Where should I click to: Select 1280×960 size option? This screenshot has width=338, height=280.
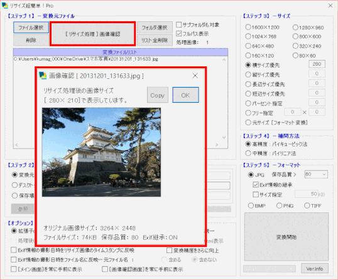click(x=295, y=28)
